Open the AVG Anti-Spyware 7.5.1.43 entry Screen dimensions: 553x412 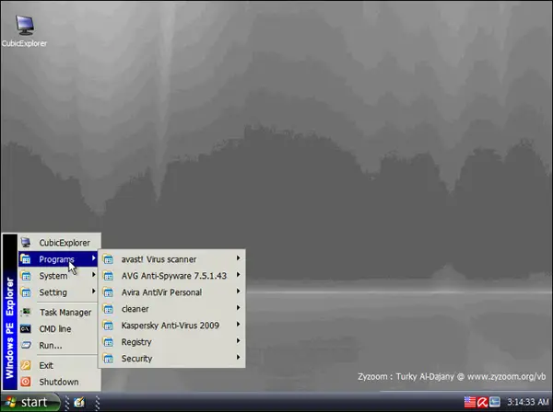[x=171, y=276]
